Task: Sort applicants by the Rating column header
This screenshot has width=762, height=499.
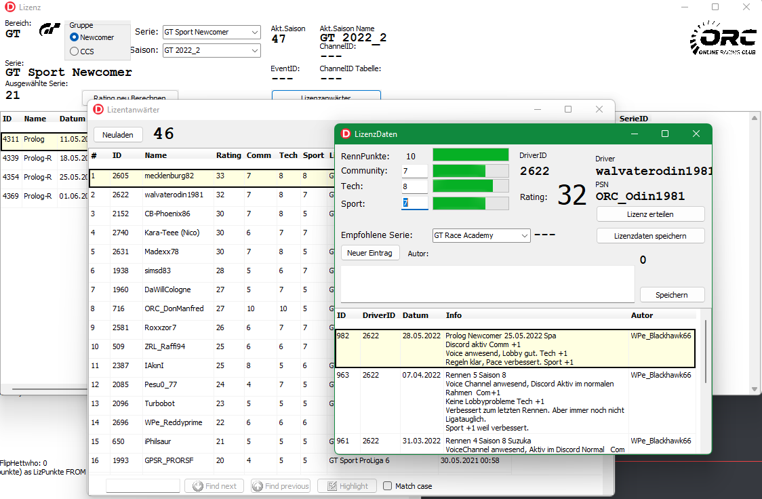Action: point(228,155)
